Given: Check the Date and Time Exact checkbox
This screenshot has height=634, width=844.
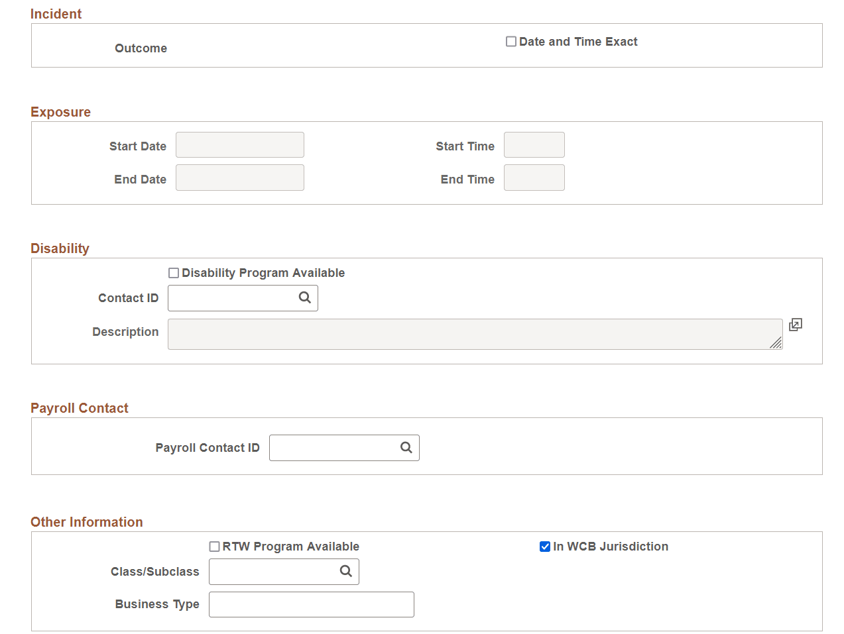Looking at the screenshot, I should 511,41.
